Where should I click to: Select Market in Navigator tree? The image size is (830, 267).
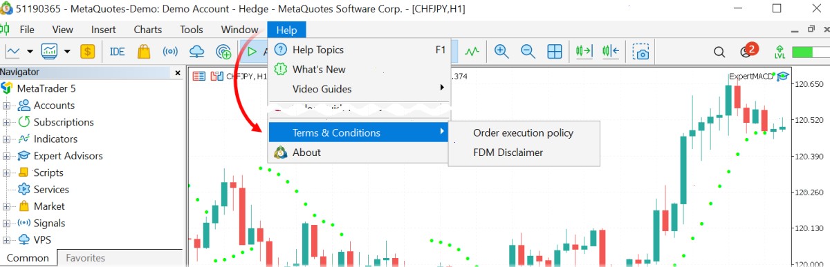49,206
